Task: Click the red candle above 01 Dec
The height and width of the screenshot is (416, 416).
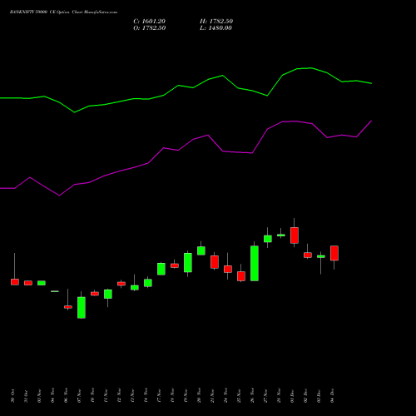Action: [x=295, y=235]
